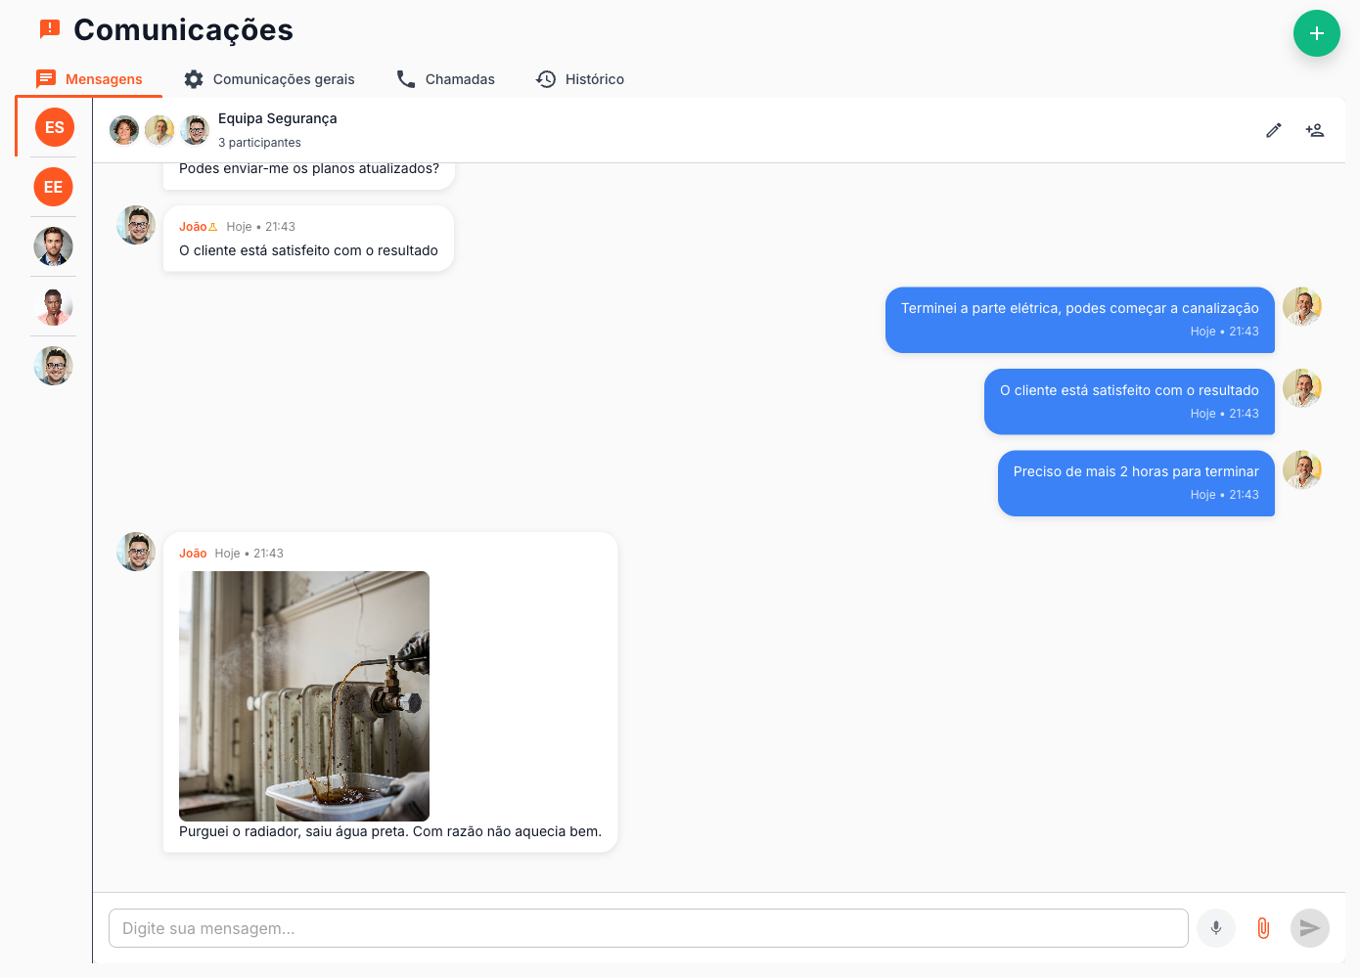1360x978 pixels.
Task: Click João's name on the photo message
Action: tap(193, 554)
